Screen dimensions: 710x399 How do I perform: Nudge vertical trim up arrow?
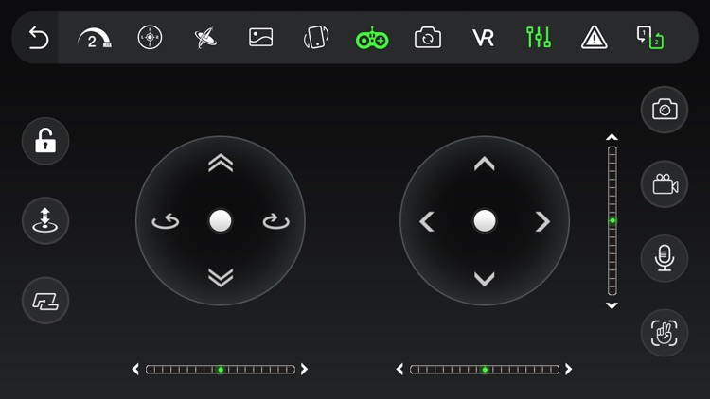[612, 137]
